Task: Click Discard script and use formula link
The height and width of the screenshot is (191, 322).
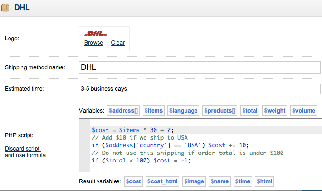Action: 25,152
